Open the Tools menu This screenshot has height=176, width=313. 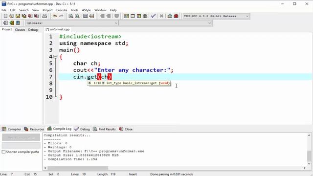click(74, 10)
